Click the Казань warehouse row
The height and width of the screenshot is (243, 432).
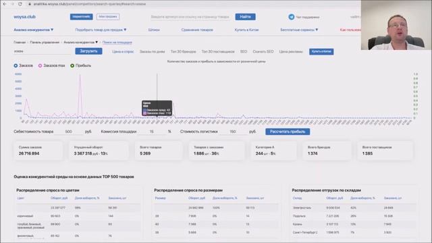[x=354, y=224]
